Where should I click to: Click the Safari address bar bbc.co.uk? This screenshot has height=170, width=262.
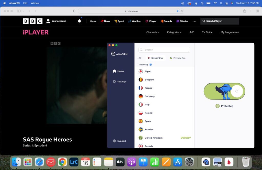131,11
